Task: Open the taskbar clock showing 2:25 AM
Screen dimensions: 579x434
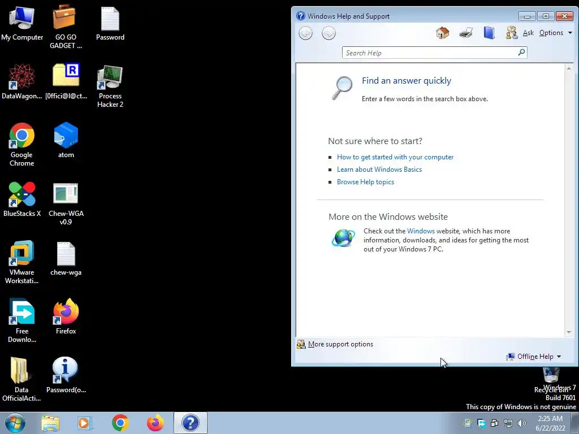Action: tap(550, 423)
